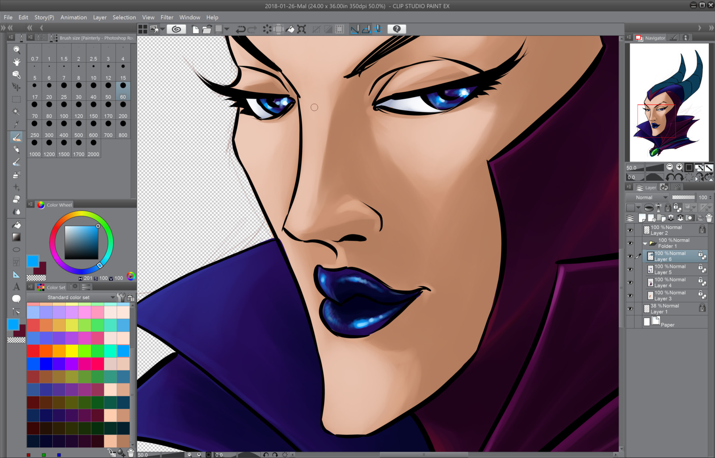Hide Layer 5 using its eye icon
This screenshot has height=458, width=715.
630,269
